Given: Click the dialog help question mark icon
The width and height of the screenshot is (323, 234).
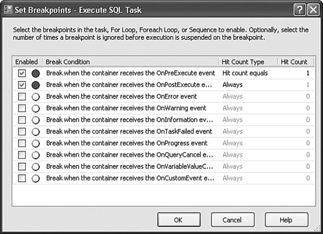Looking at the screenshot, I should tap(300, 10).
